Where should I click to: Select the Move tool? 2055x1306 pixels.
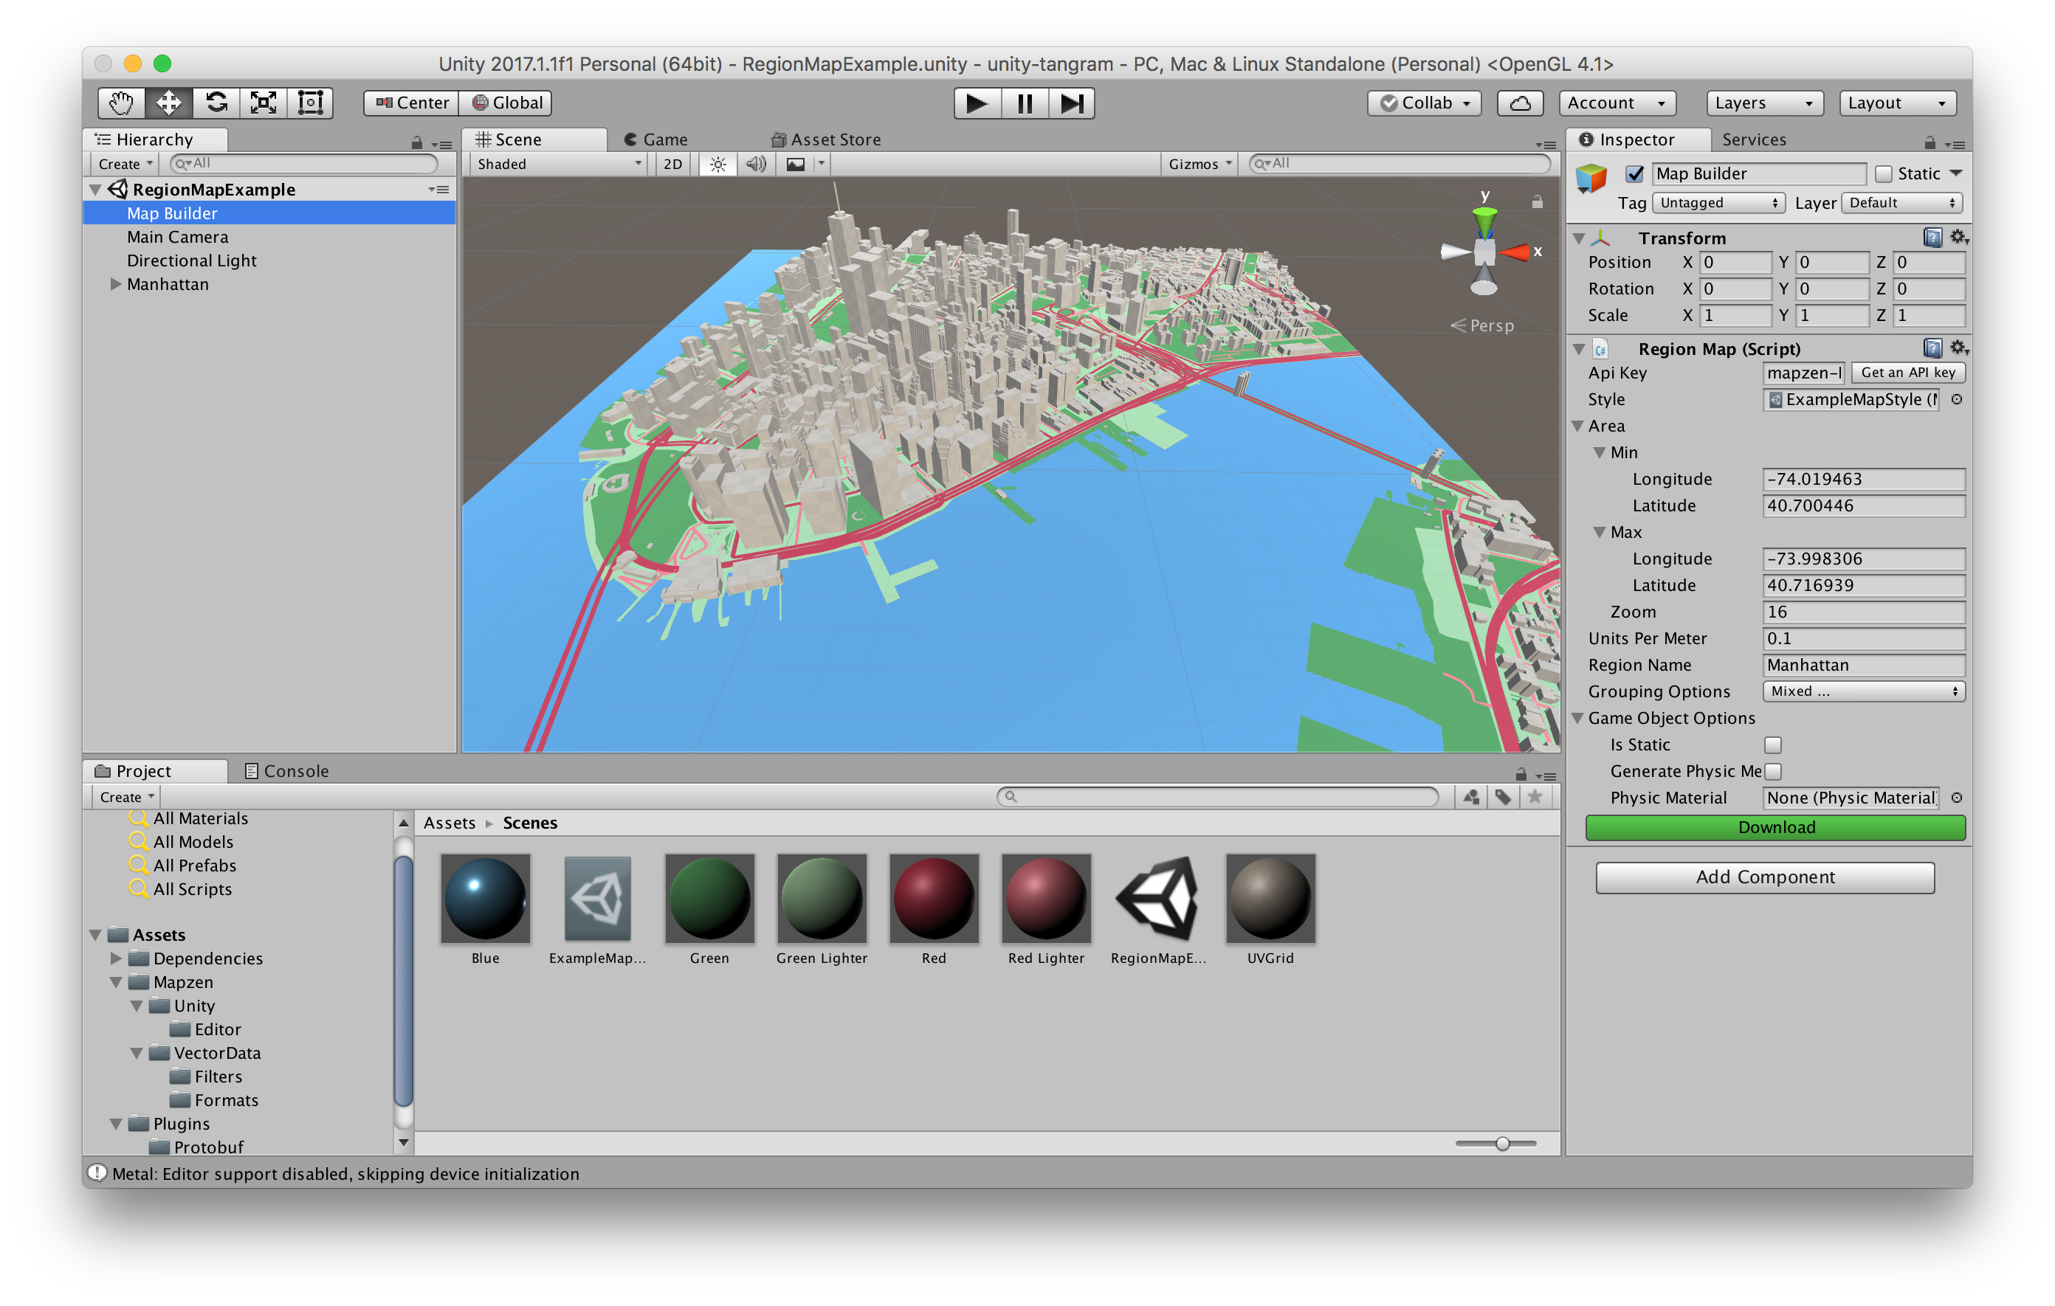[x=169, y=103]
